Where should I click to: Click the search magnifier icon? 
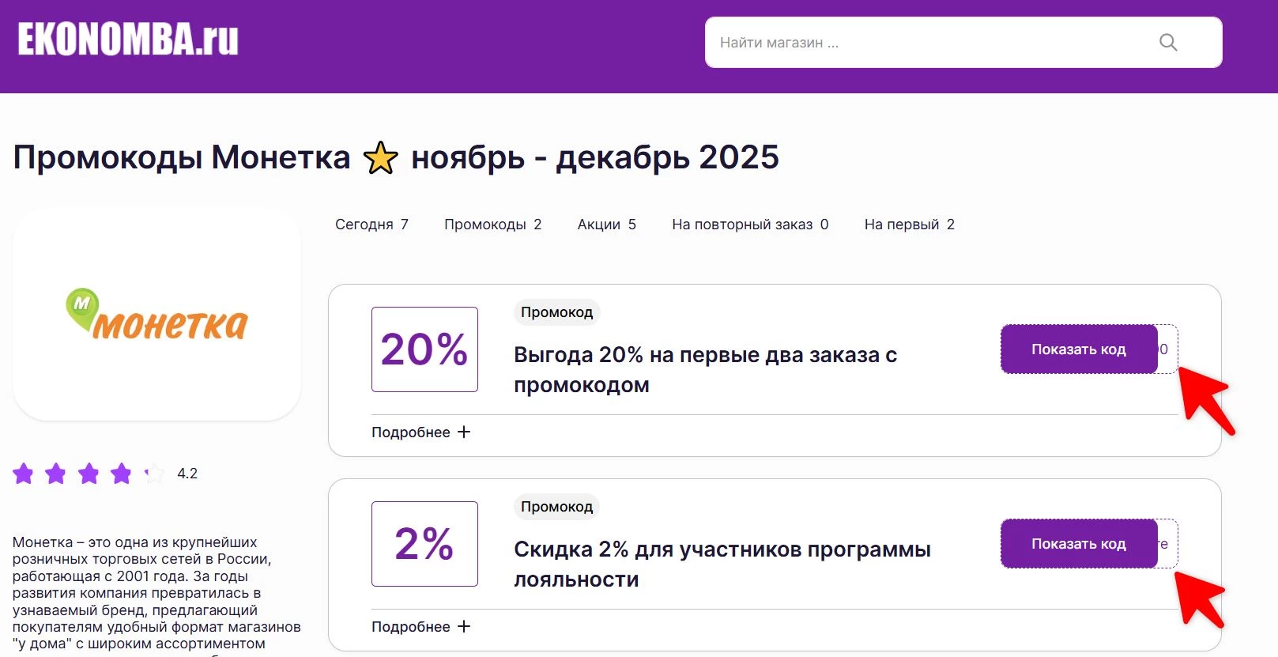(1168, 43)
